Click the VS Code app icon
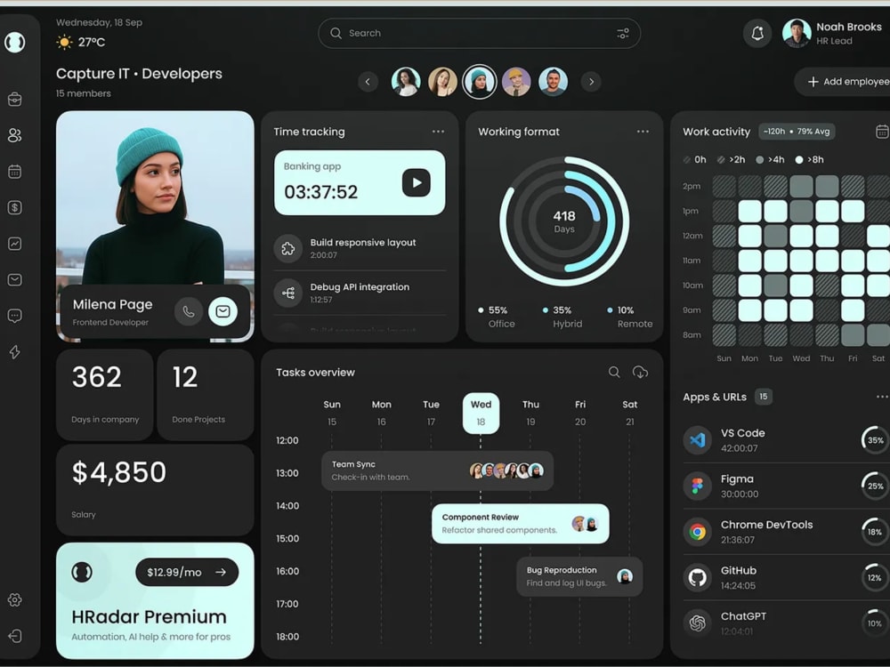The image size is (890, 667). (697, 440)
